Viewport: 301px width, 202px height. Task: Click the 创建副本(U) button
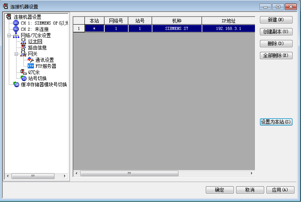pyautogui.click(x=276, y=31)
